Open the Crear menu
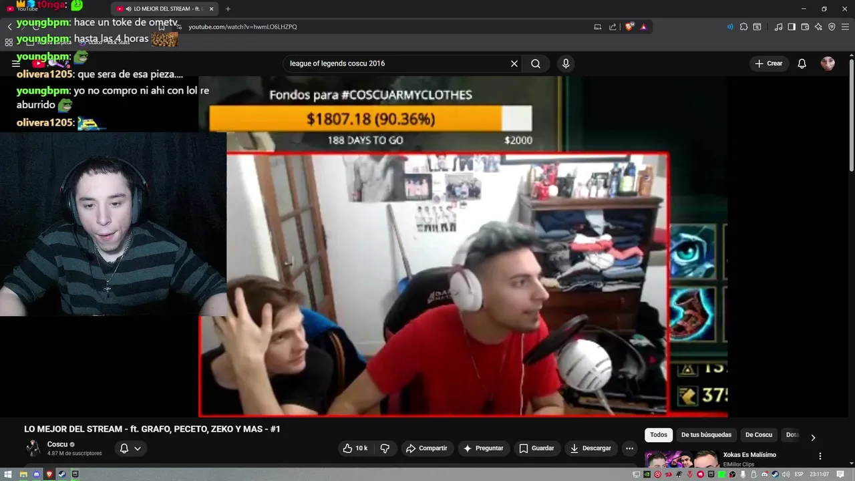The image size is (855, 481). click(768, 63)
